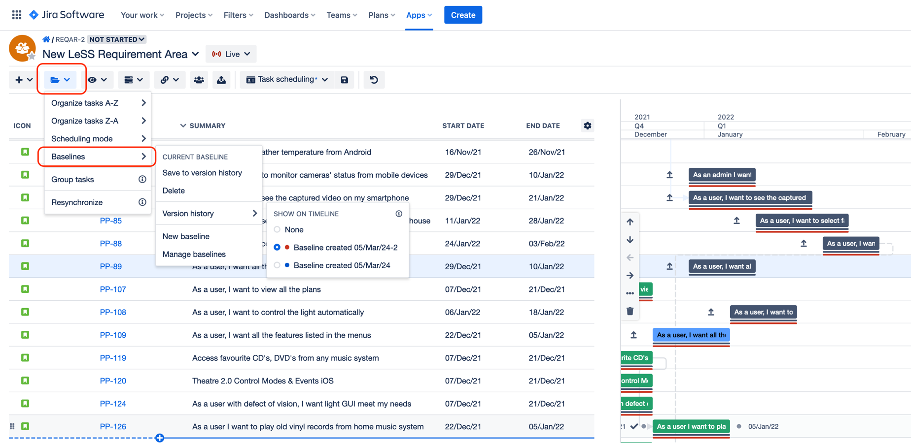Expand the Filters menu
The width and height of the screenshot is (911, 443).
point(238,15)
